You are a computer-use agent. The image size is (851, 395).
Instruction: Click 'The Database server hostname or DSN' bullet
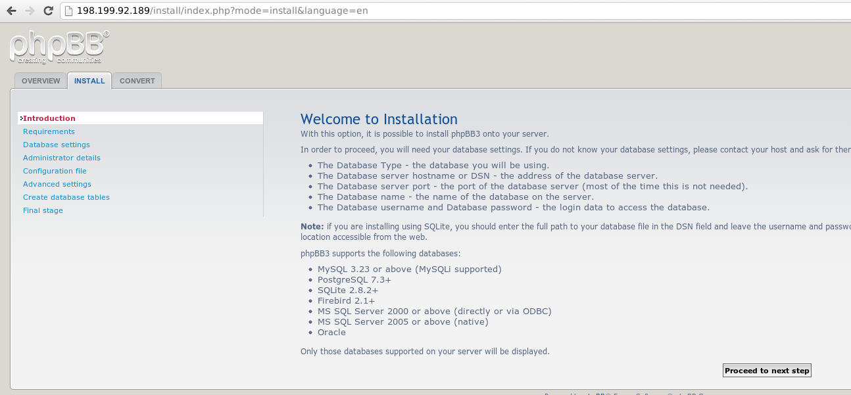(487, 176)
